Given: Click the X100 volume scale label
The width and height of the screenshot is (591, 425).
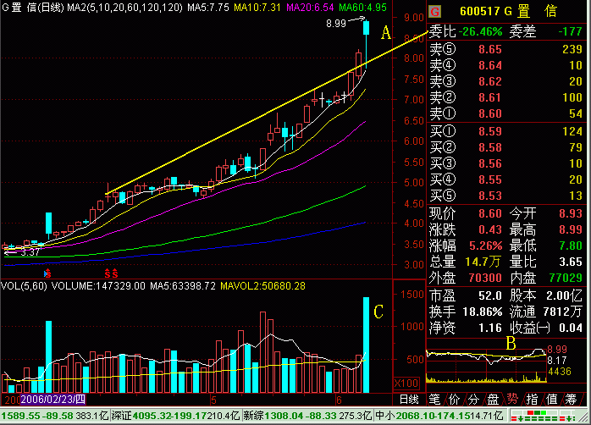Looking at the screenshot, I should tap(409, 384).
